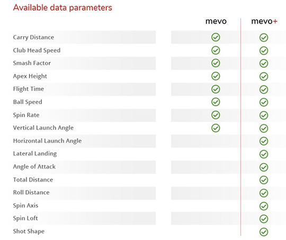Click the mevo+ checkmark for Carry Distance
Screen dimensions: 286x240
264,38
